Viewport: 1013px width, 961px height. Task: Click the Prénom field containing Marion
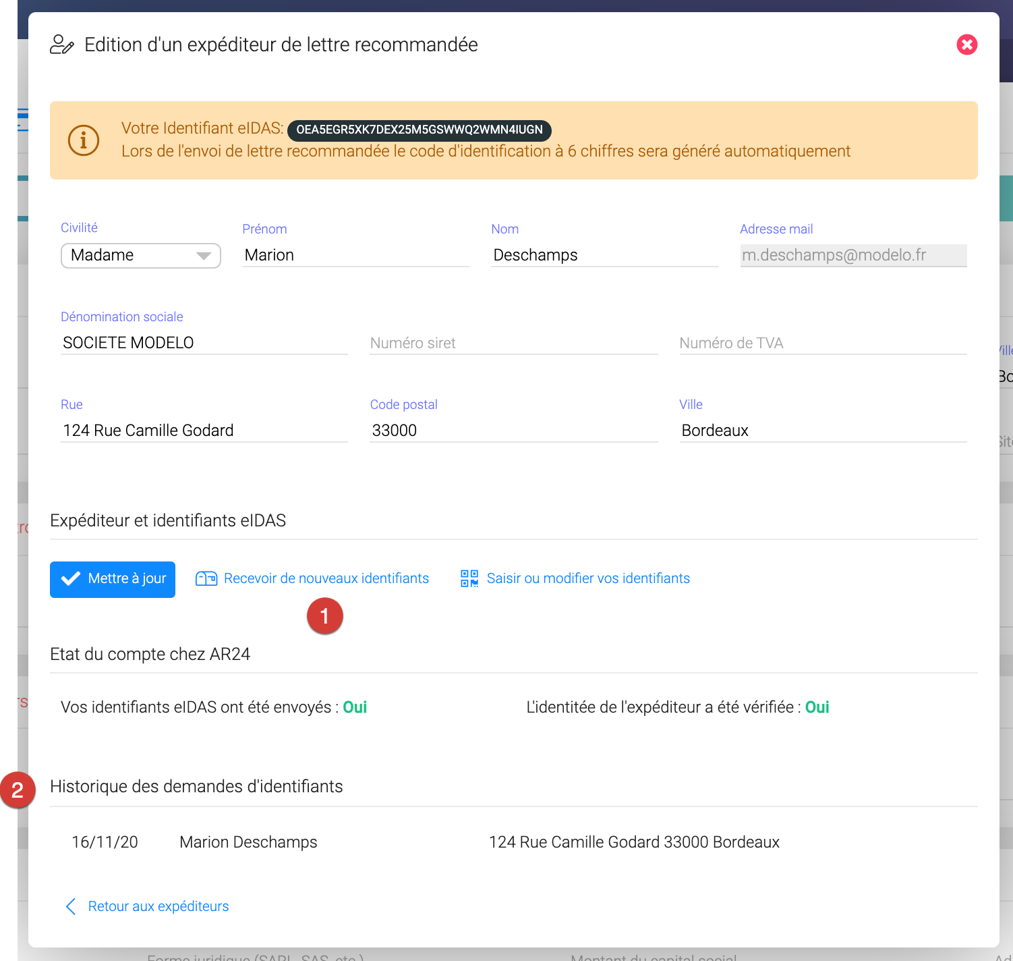tap(355, 255)
